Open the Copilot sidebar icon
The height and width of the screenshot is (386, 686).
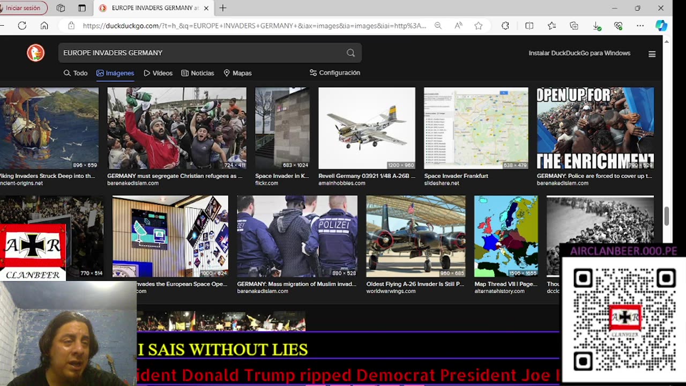click(x=661, y=26)
